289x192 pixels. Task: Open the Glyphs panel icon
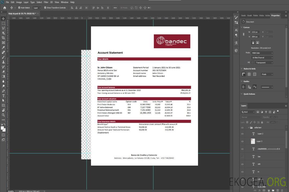236,43
